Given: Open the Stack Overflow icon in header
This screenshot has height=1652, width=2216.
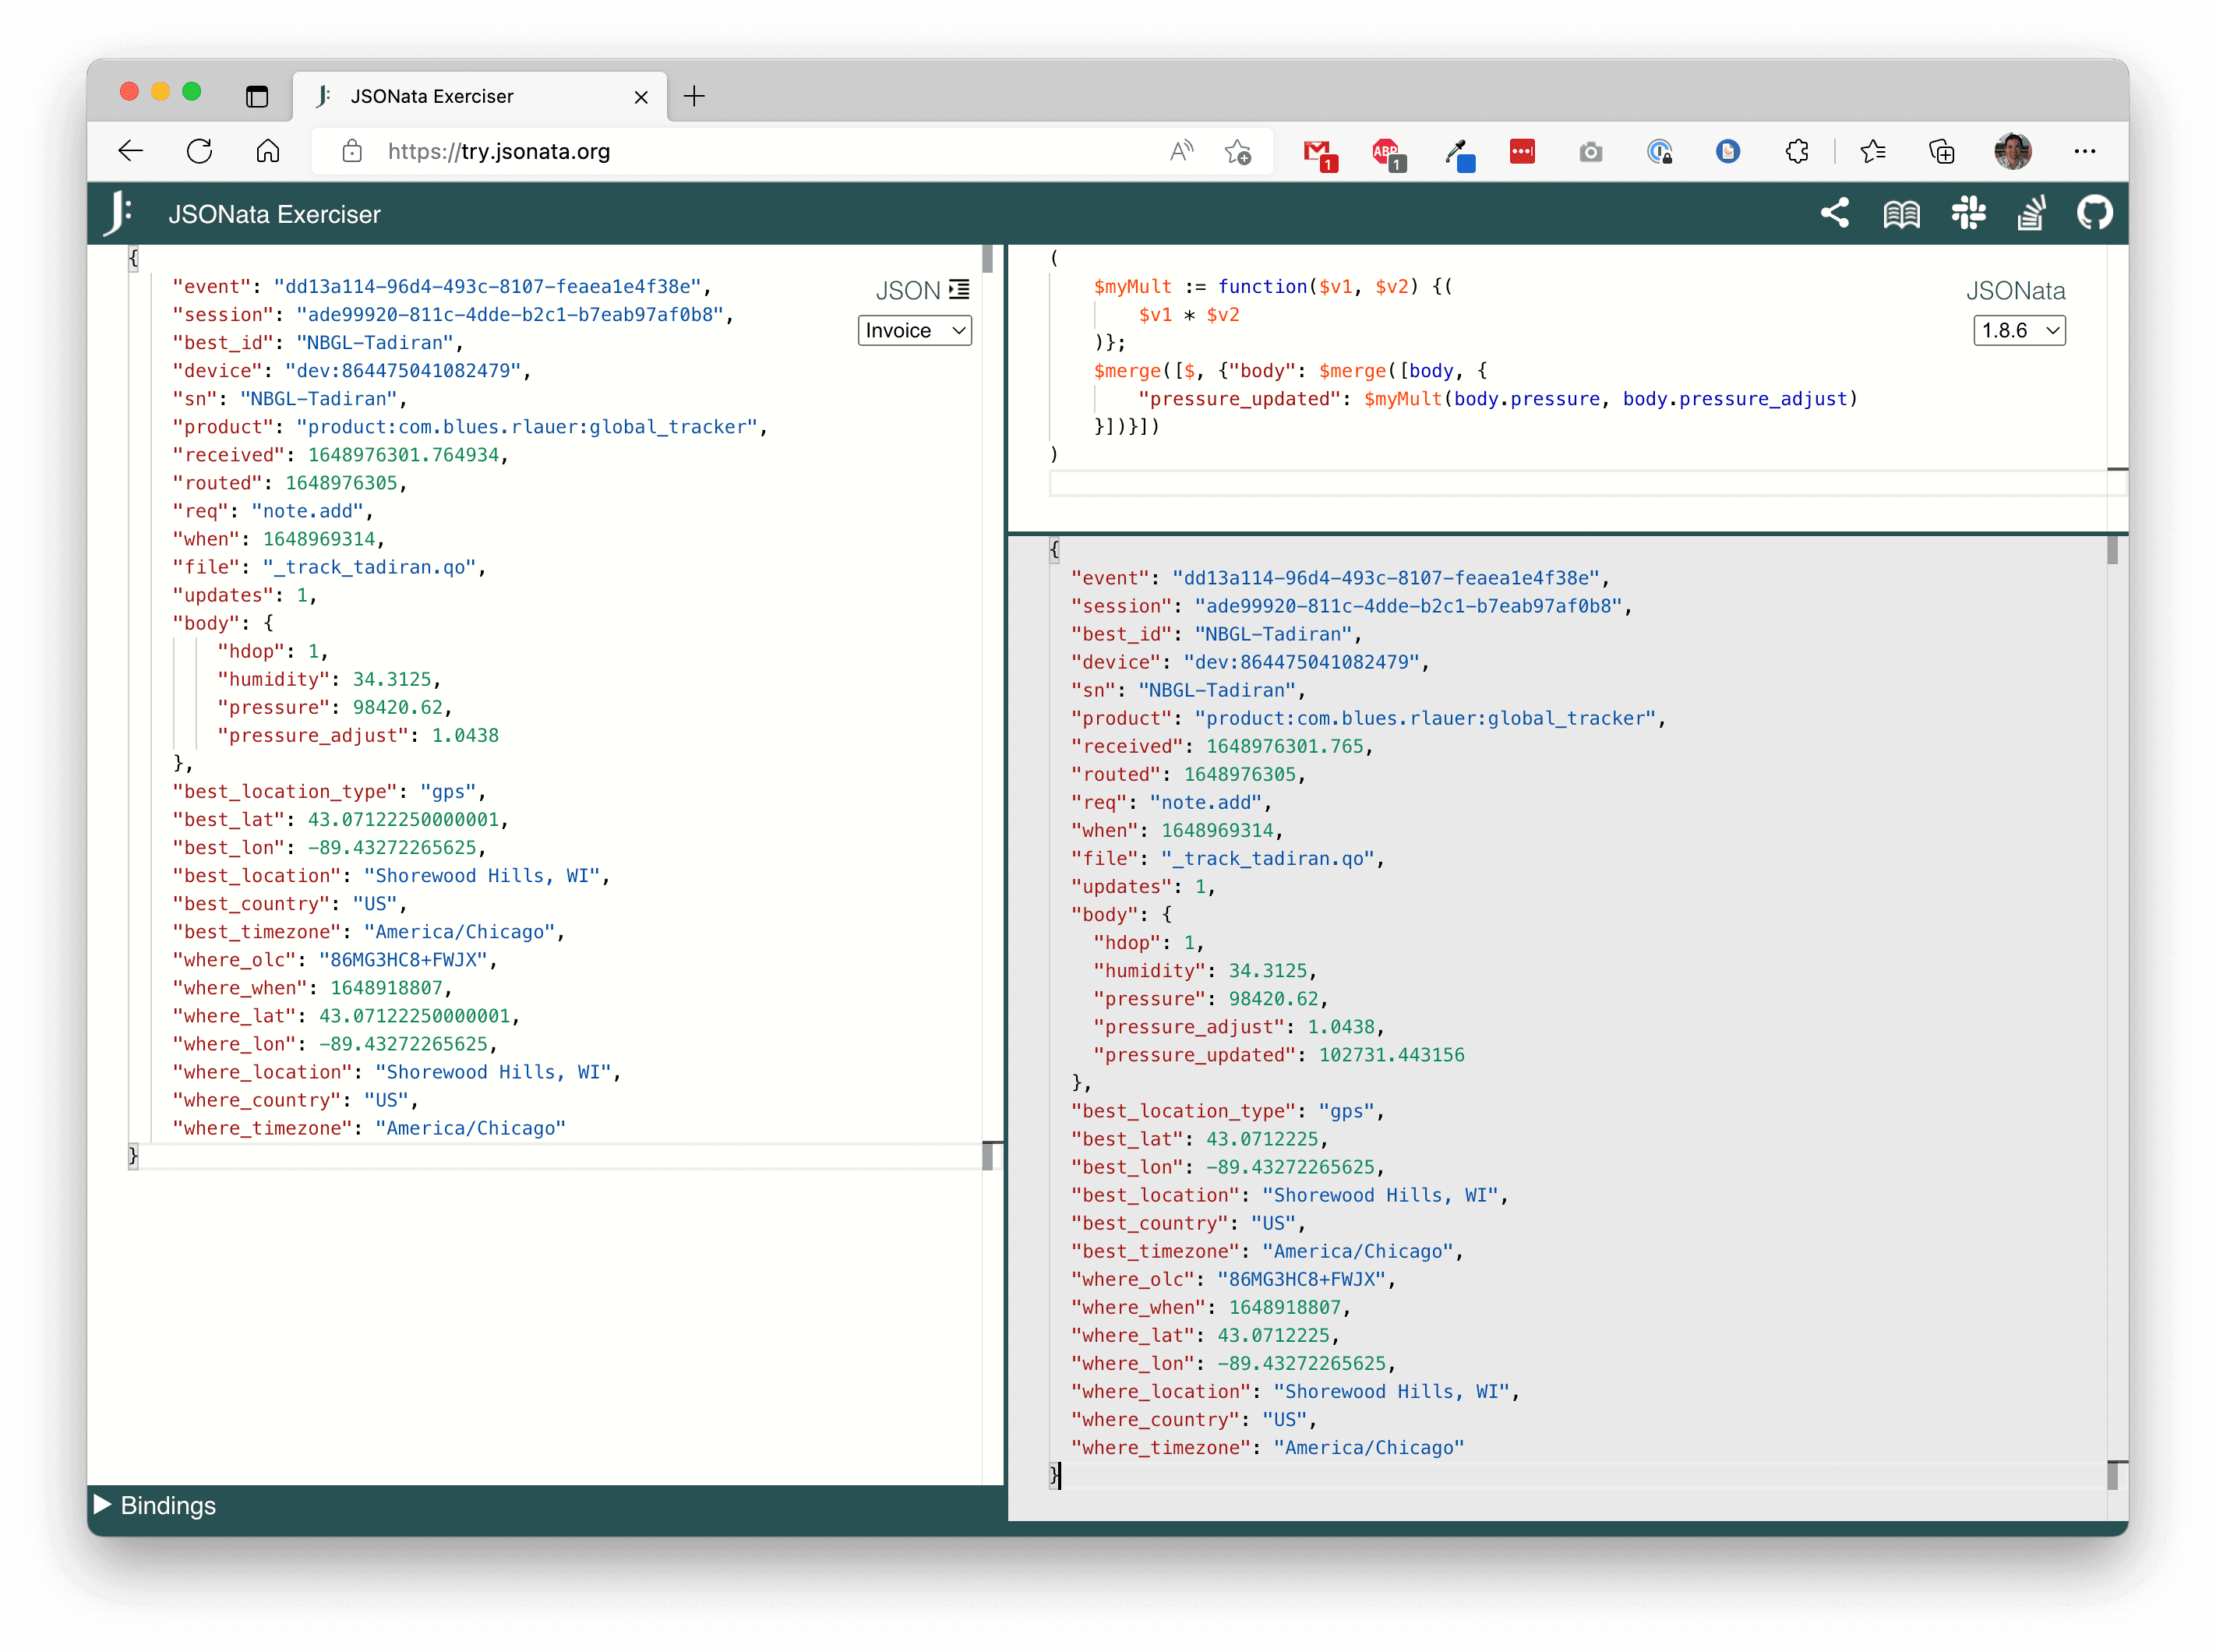Looking at the screenshot, I should pos(2031,213).
